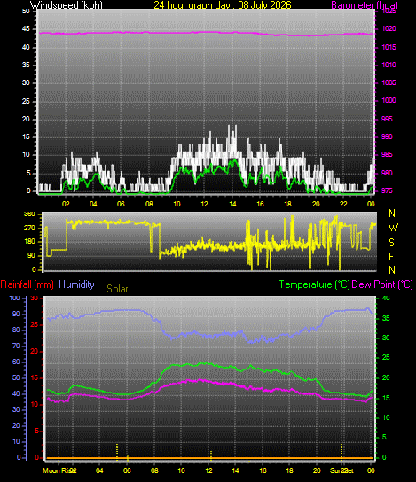Click hour 10 on windspeed graph axis
Viewport: 416px width, 482px height.
[x=177, y=204]
